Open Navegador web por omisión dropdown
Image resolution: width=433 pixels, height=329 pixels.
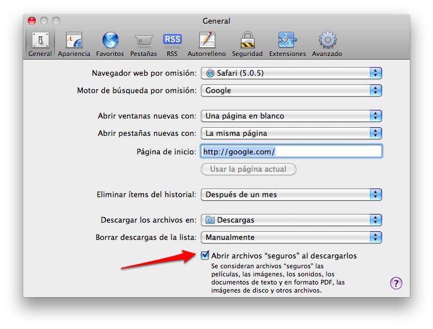pyautogui.click(x=291, y=73)
